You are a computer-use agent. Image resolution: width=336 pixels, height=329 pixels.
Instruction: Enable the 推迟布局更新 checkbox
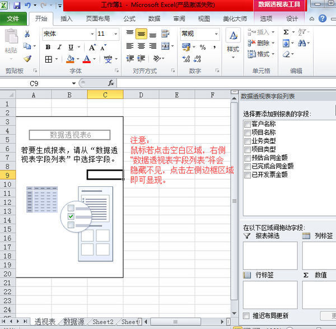[247, 316]
